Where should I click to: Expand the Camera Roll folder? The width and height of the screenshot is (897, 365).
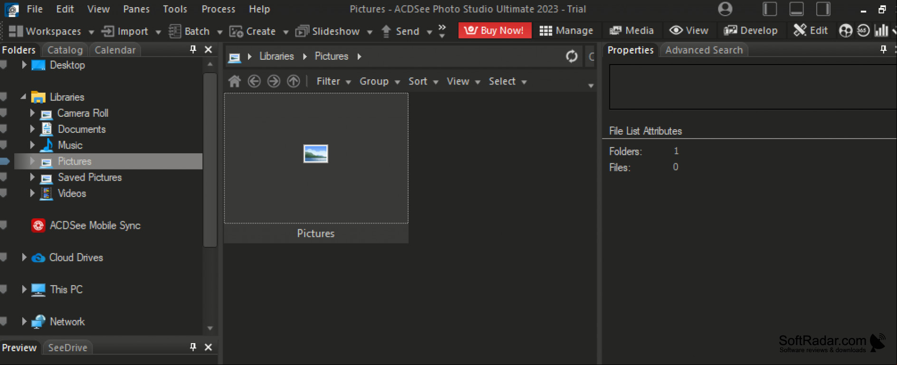(x=32, y=113)
